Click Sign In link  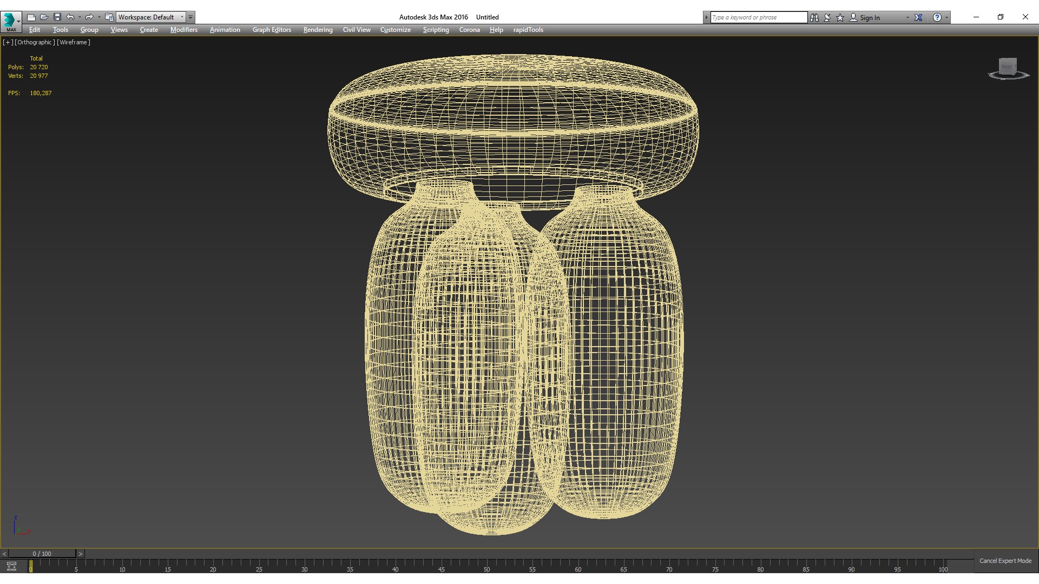click(870, 17)
